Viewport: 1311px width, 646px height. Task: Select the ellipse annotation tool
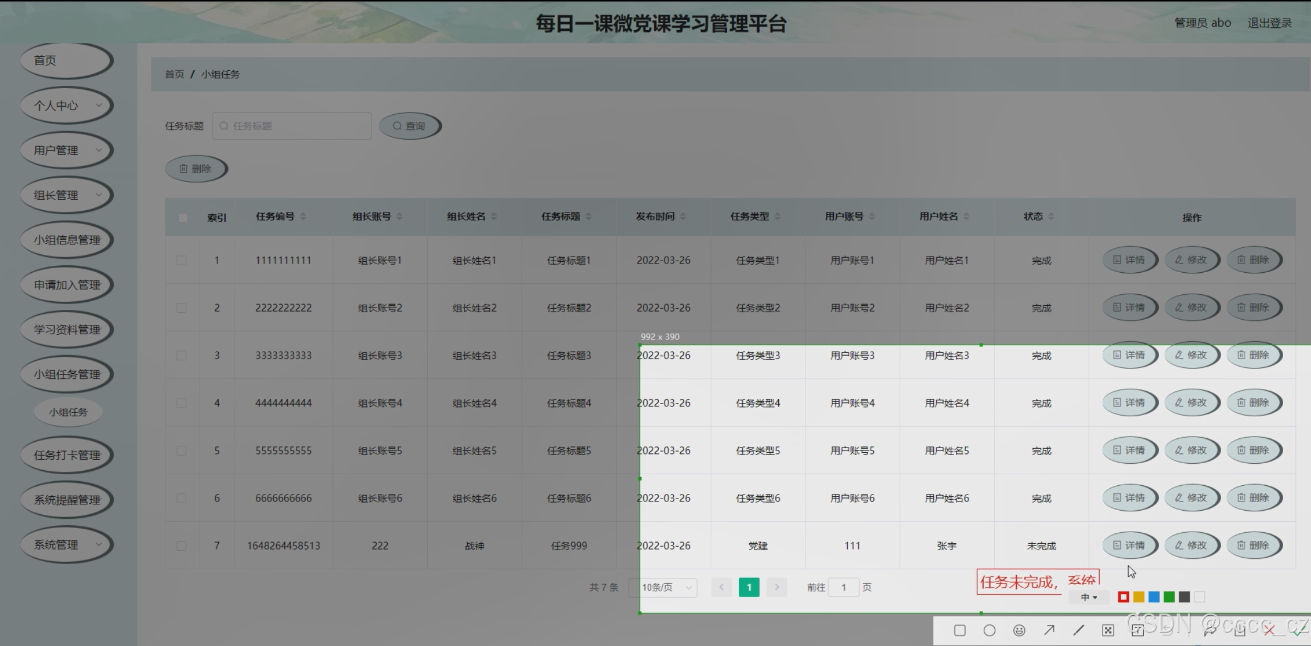coord(989,630)
